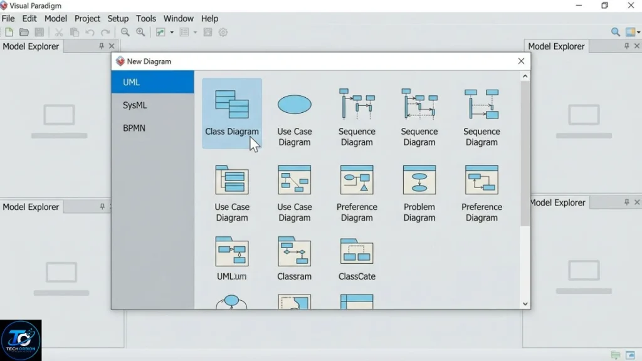Image resolution: width=642 pixels, height=361 pixels.
Task: Open the Edit menu
Action: click(29, 18)
